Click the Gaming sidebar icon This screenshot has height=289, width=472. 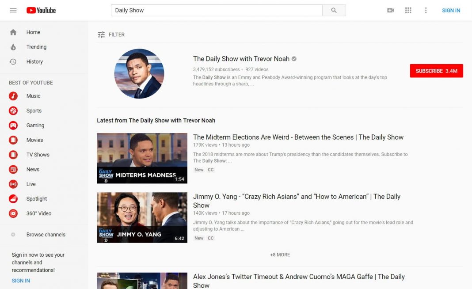[13, 125]
